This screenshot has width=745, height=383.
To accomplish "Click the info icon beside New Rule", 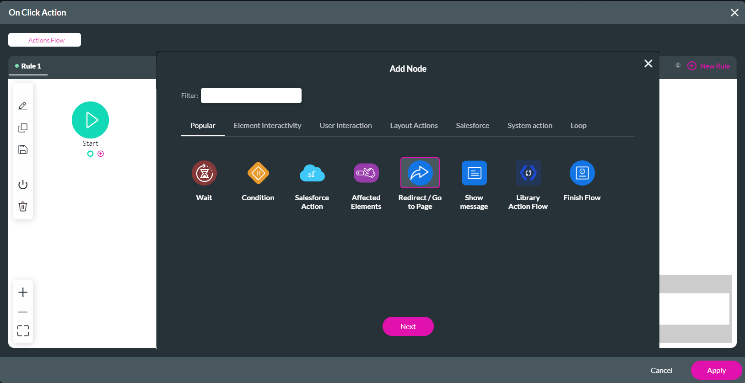I will 678,65.
